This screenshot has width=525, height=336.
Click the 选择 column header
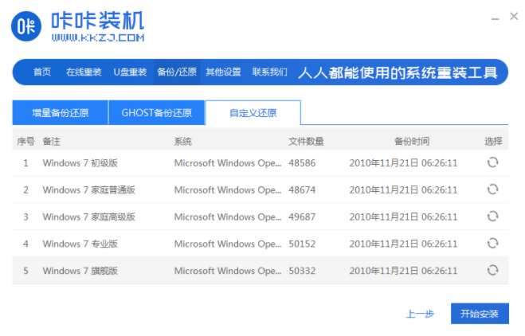(493, 142)
